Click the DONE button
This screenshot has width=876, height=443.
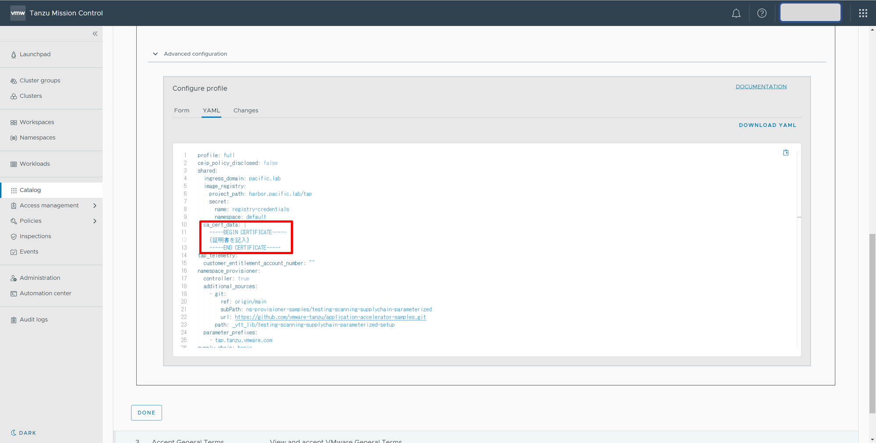146,413
